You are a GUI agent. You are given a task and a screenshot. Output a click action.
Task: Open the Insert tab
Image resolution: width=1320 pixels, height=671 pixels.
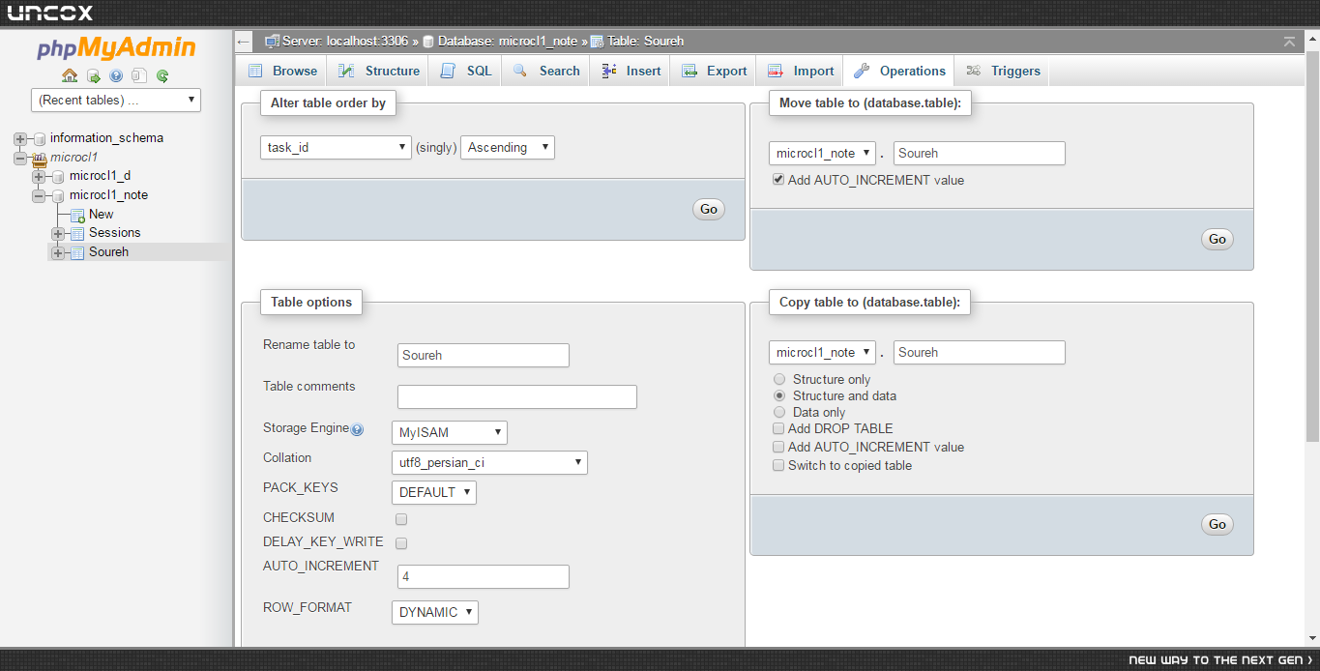pyautogui.click(x=631, y=71)
